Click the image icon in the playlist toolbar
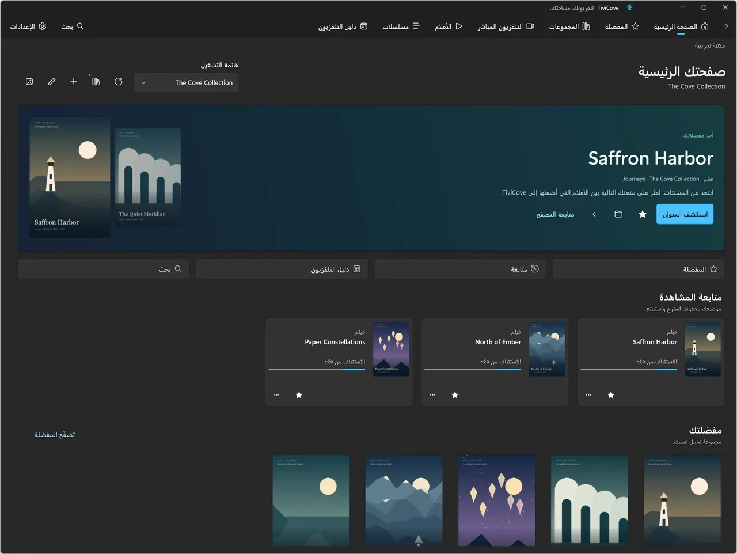 (29, 82)
